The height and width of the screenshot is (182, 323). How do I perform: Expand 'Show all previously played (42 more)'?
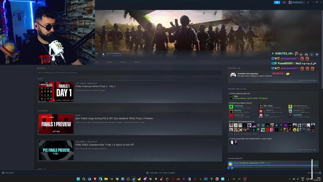point(243,134)
